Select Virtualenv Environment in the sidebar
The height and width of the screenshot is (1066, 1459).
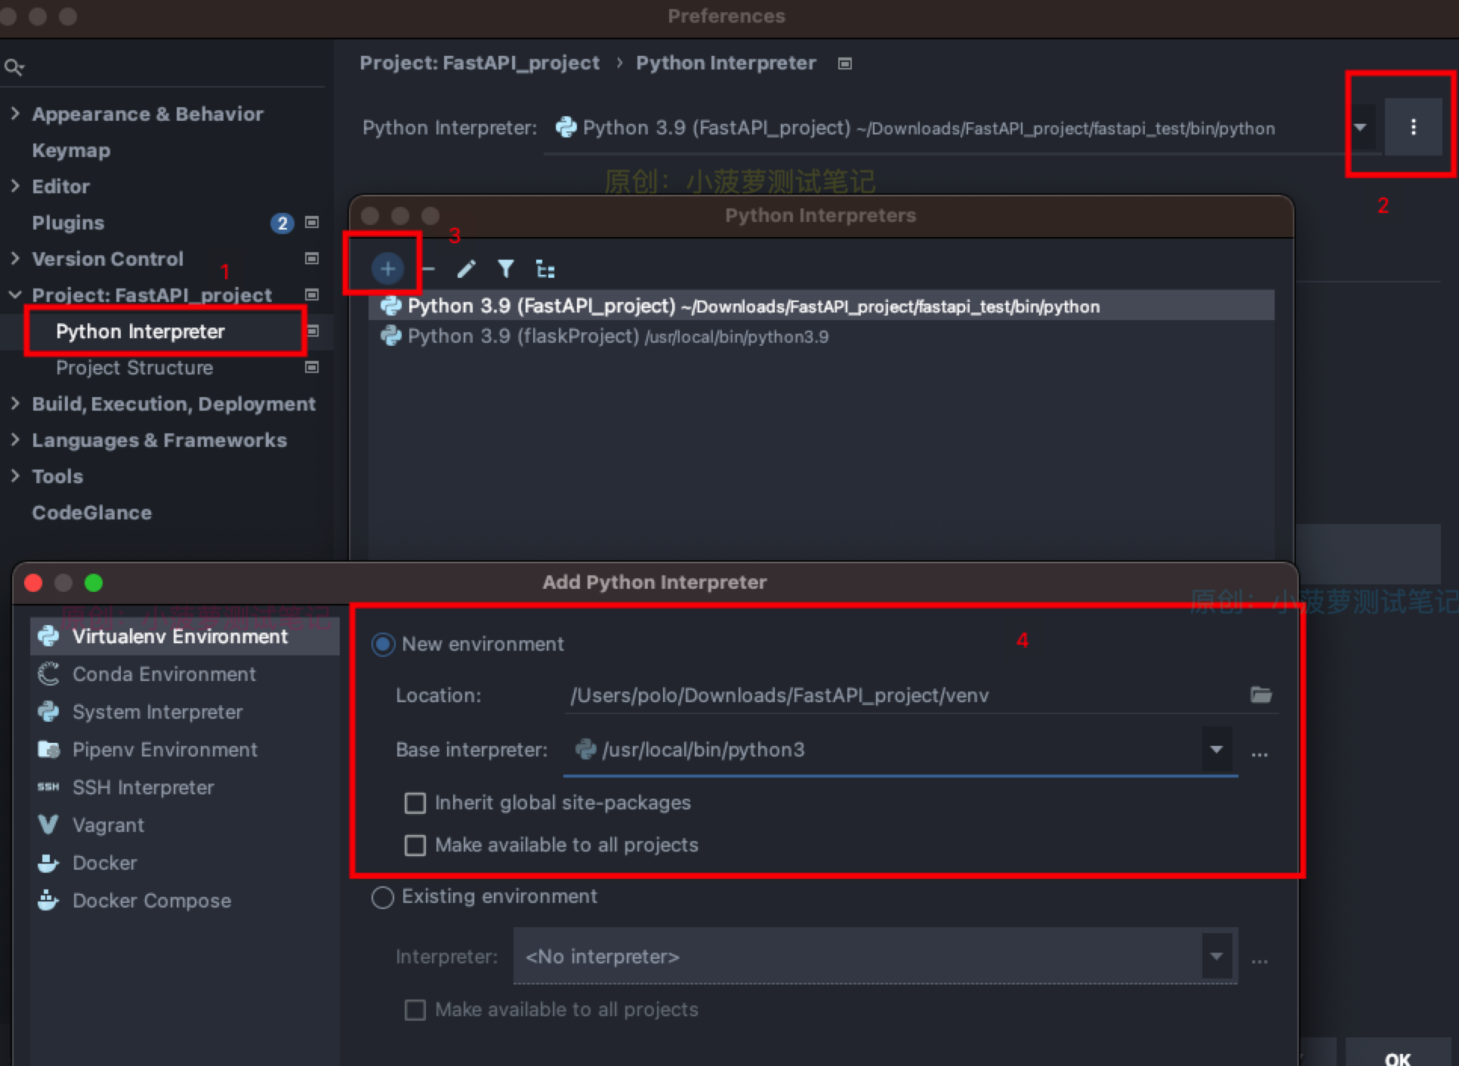(184, 636)
